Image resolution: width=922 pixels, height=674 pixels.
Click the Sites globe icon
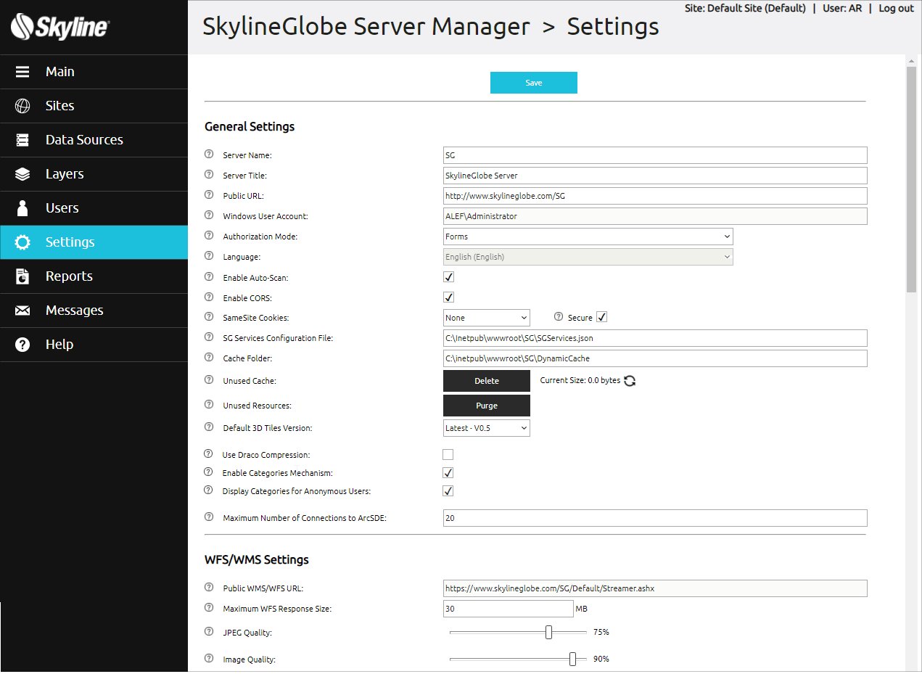pos(22,106)
